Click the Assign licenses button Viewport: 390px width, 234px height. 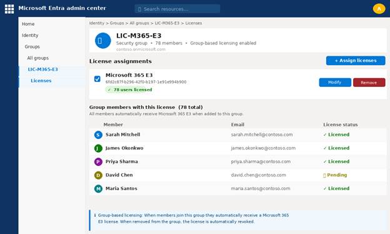356,61
